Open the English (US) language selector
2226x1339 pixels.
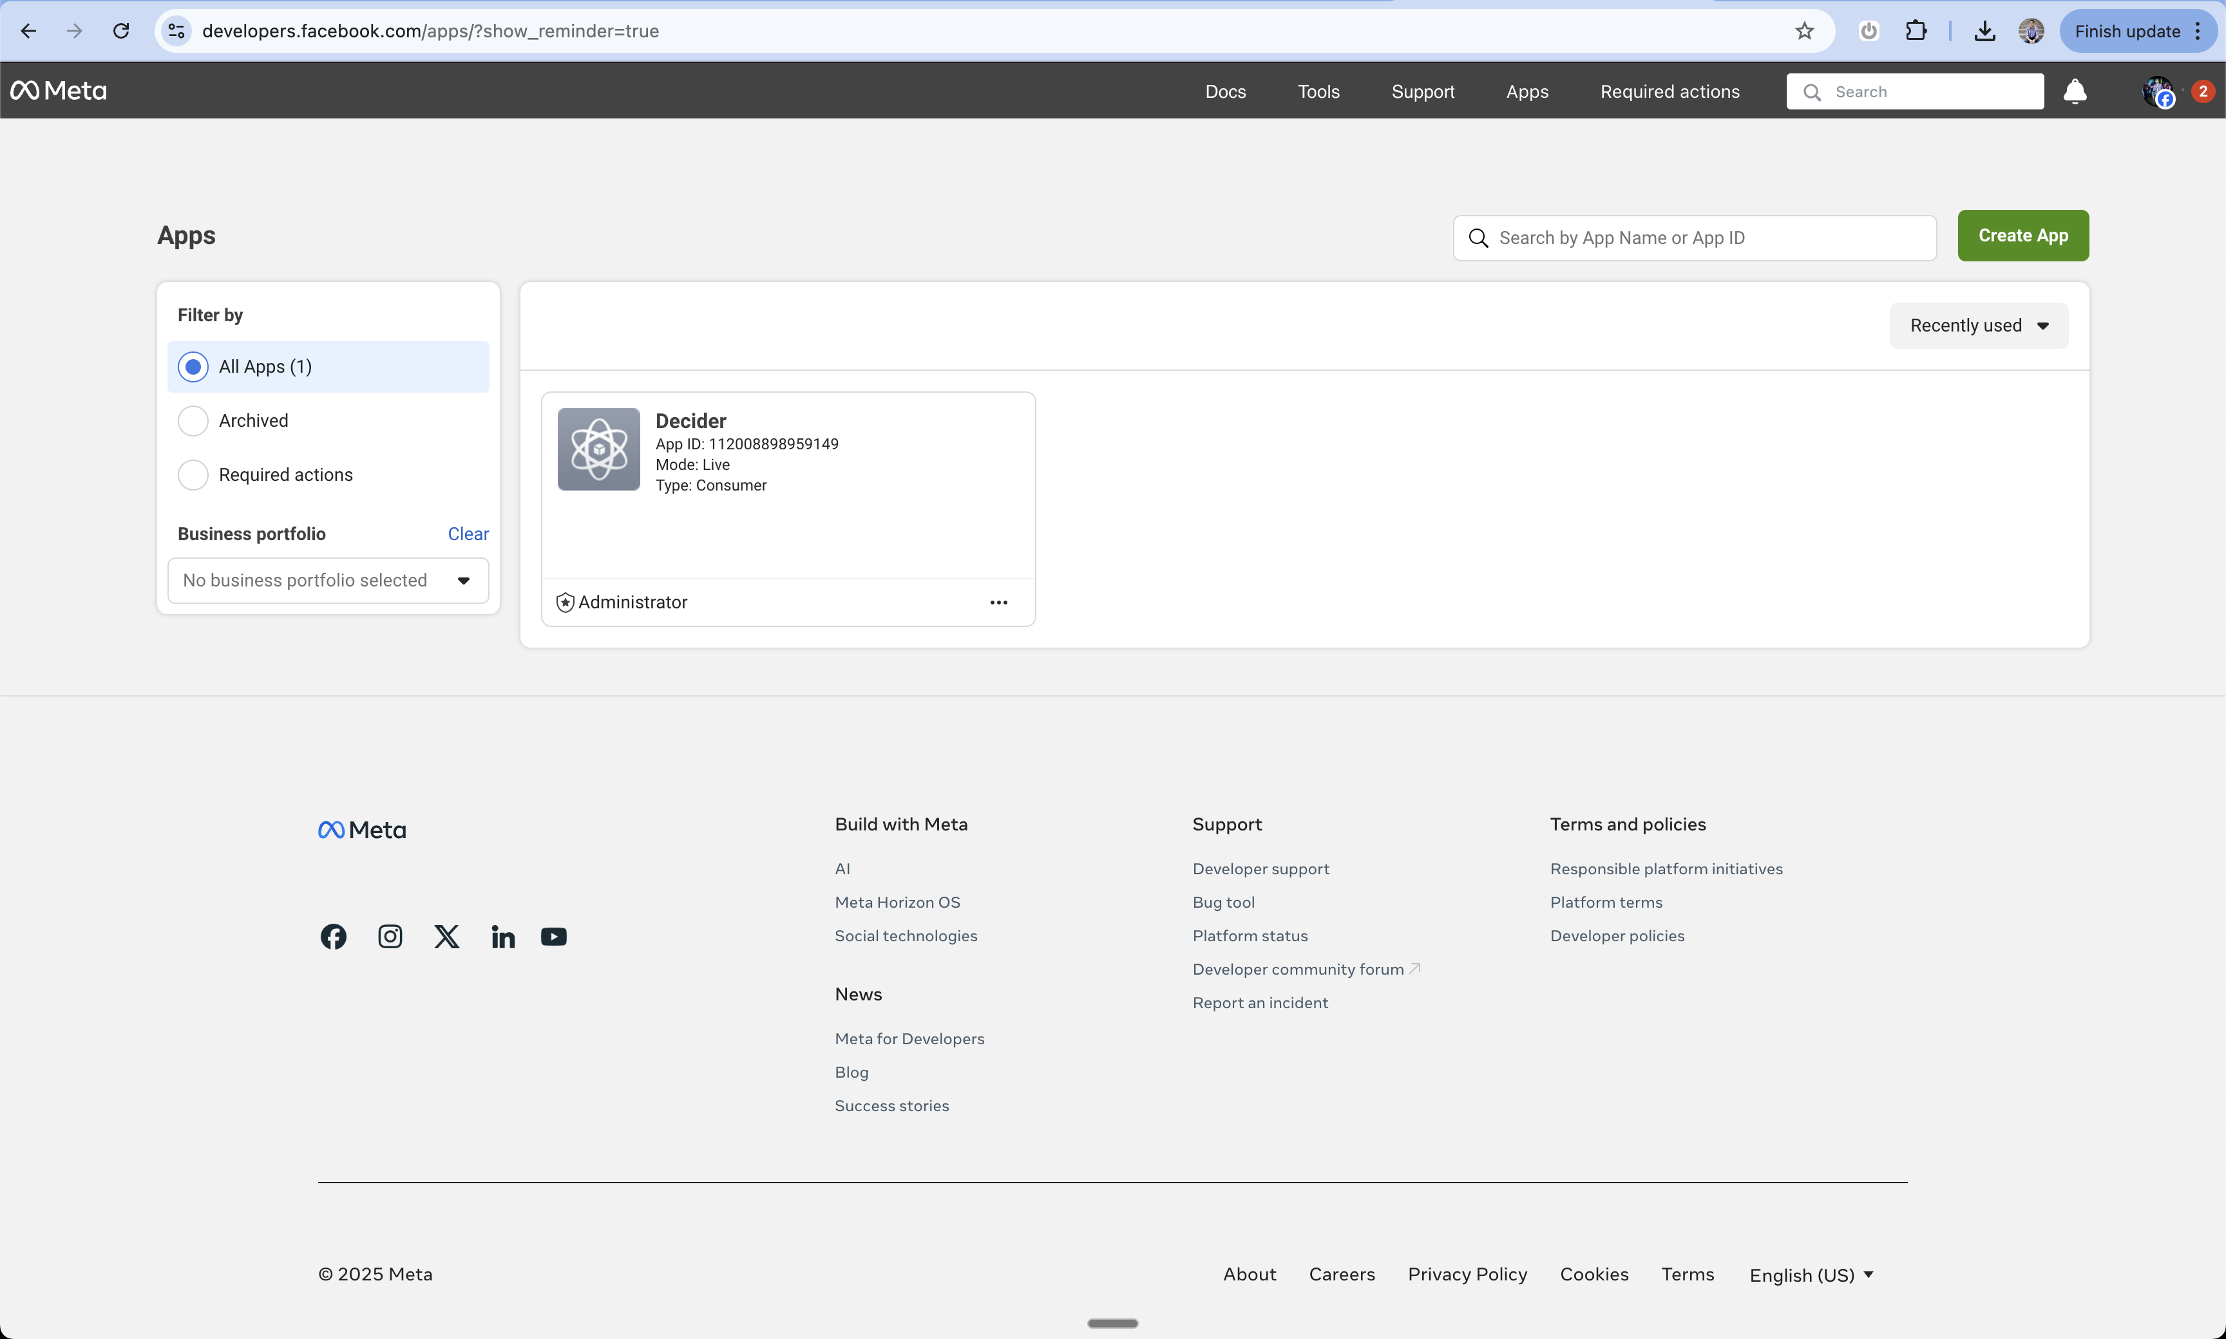pyautogui.click(x=1811, y=1274)
